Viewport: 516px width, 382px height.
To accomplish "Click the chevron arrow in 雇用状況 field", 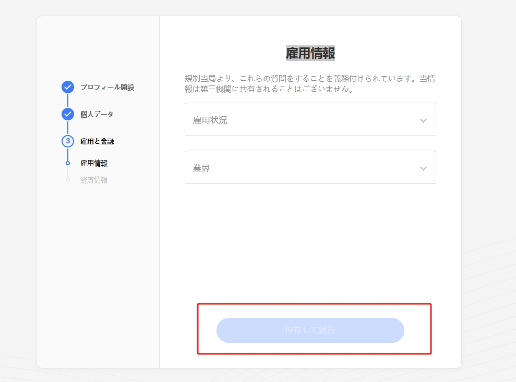I will 423,120.
